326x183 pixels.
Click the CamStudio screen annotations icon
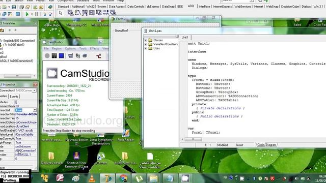[71, 55]
